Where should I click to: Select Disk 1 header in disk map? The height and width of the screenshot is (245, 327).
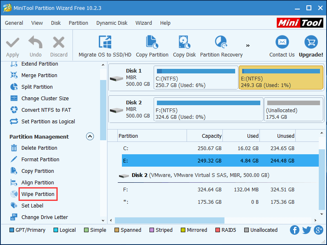(130, 78)
